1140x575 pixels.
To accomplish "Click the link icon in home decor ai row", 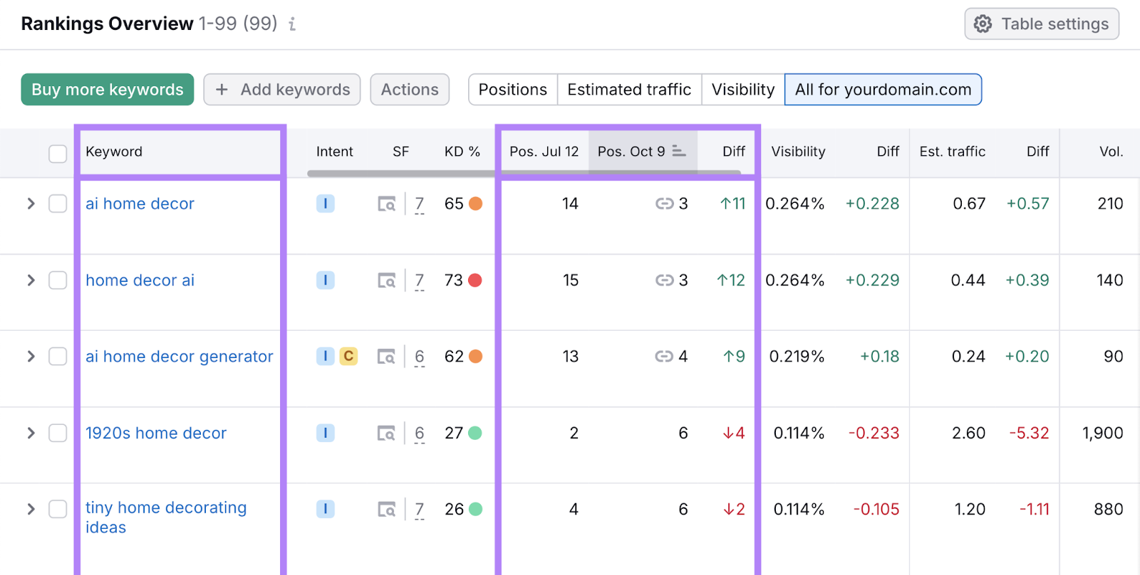I will click(x=664, y=280).
